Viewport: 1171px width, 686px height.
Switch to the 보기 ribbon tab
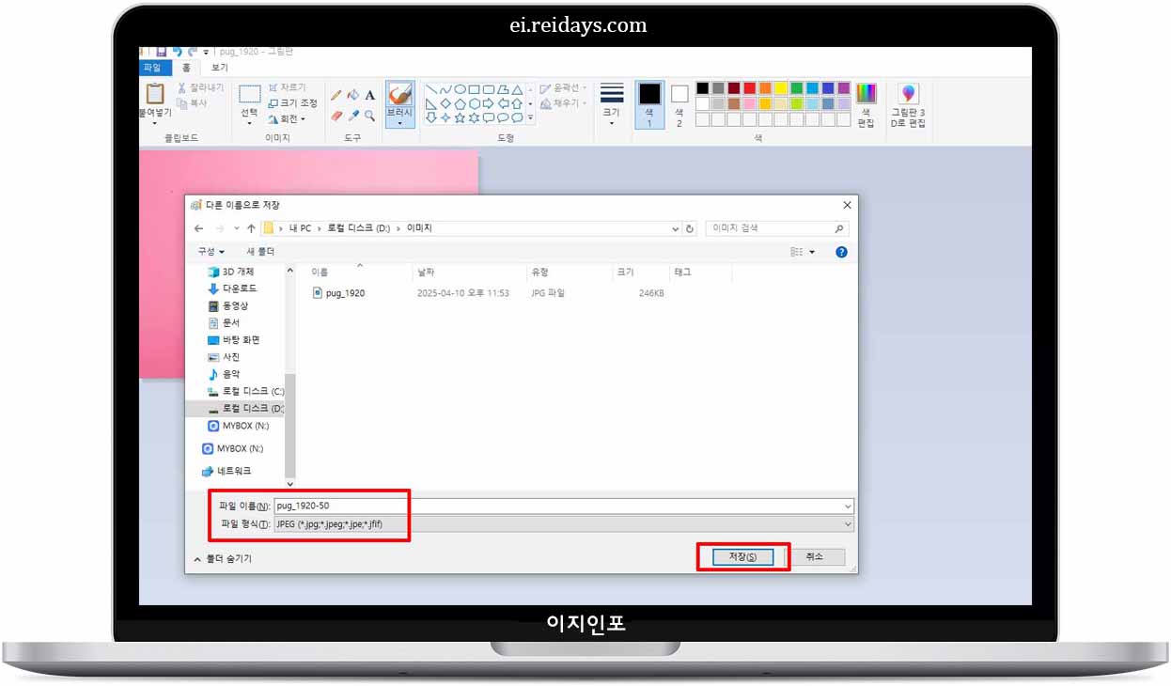tap(220, 68)
